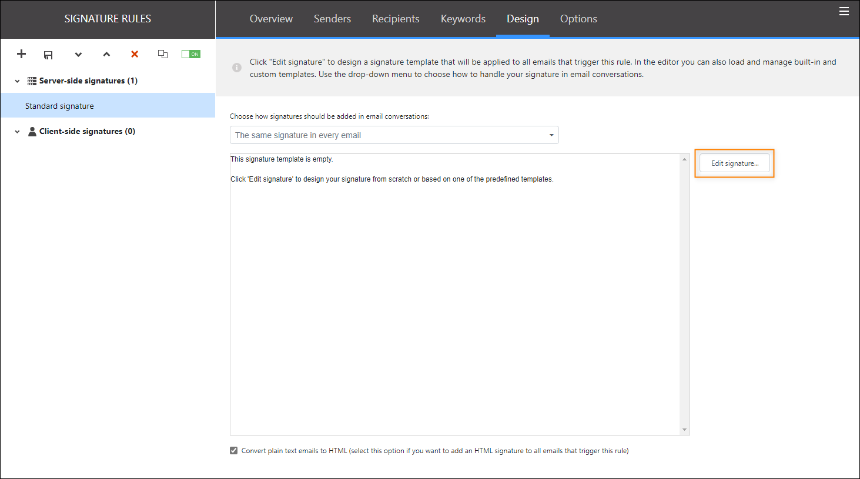Image resolution: width=860 pixels, height=479 pixels.
Task: Expand the Client-side signatures section
Action: coord(16,131)
